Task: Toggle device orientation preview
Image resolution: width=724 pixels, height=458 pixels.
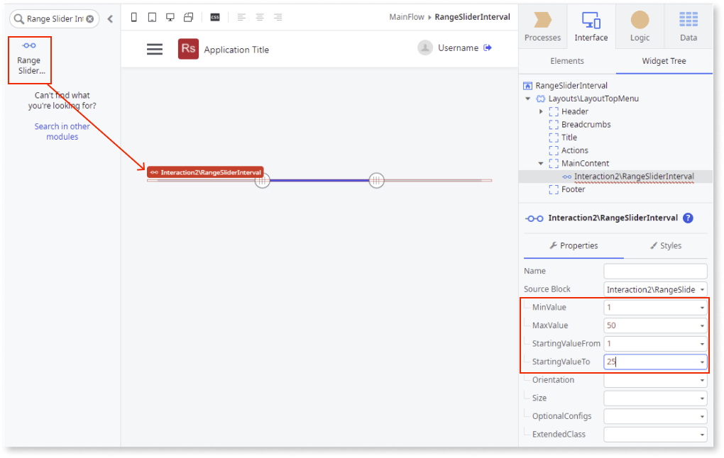Action: point(187,16)
